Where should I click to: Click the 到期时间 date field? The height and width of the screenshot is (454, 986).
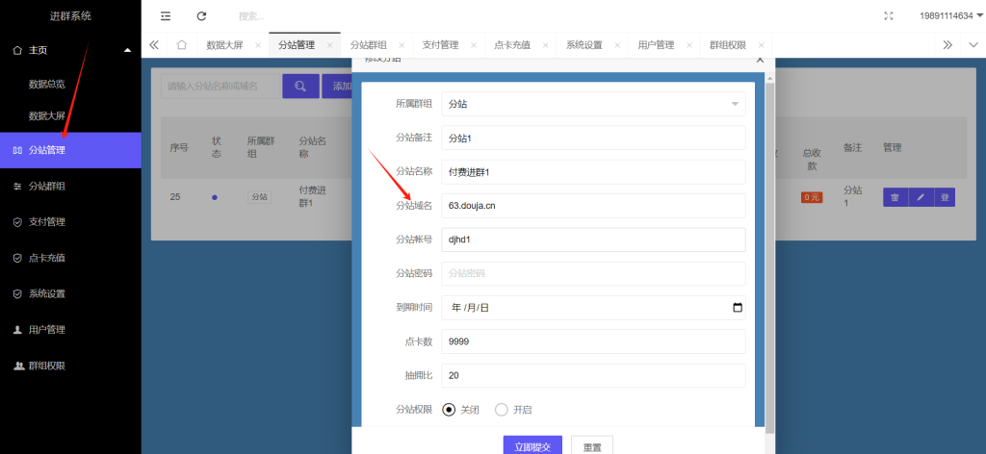(593, 308)
